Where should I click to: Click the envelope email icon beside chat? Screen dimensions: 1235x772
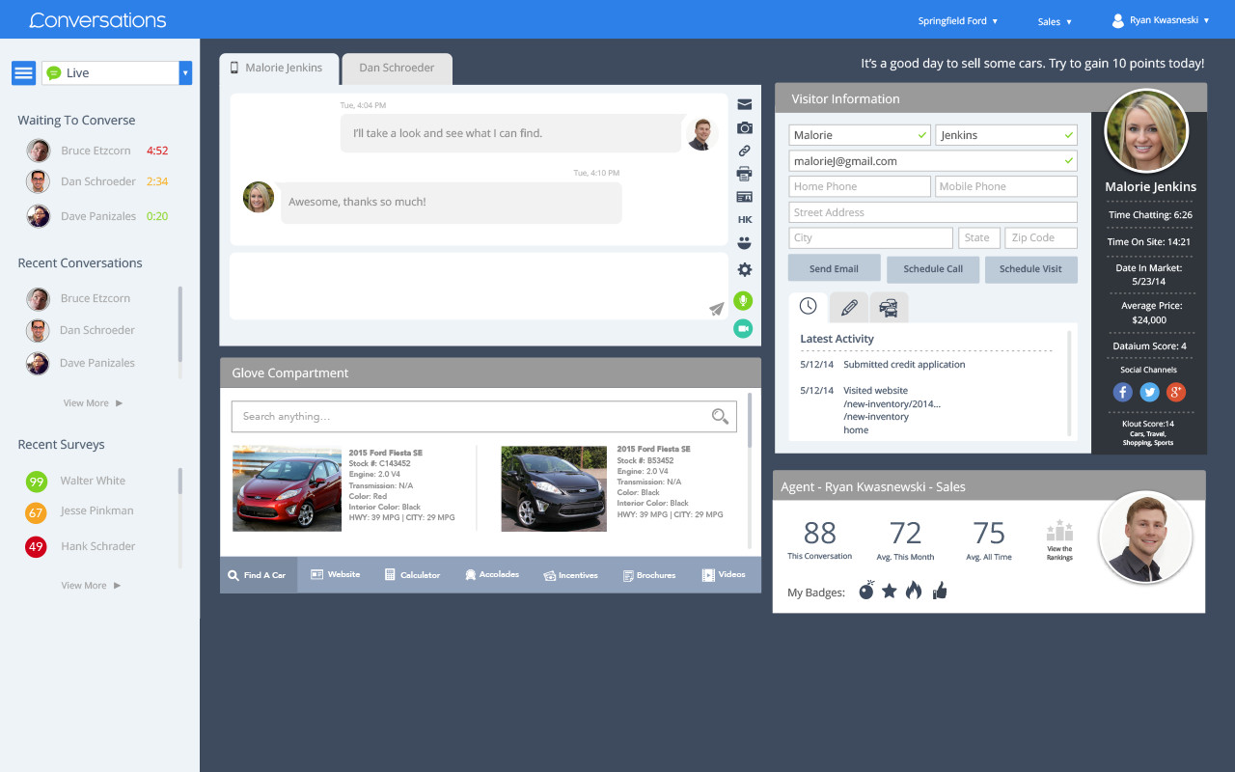pos(745,104)
